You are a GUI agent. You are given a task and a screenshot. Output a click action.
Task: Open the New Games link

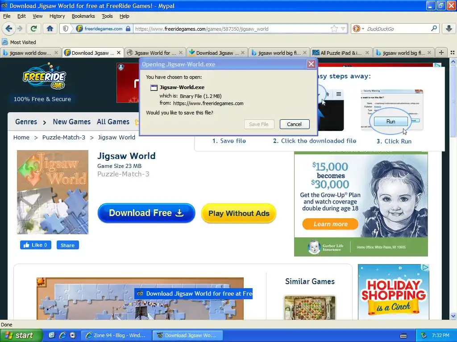72,122
